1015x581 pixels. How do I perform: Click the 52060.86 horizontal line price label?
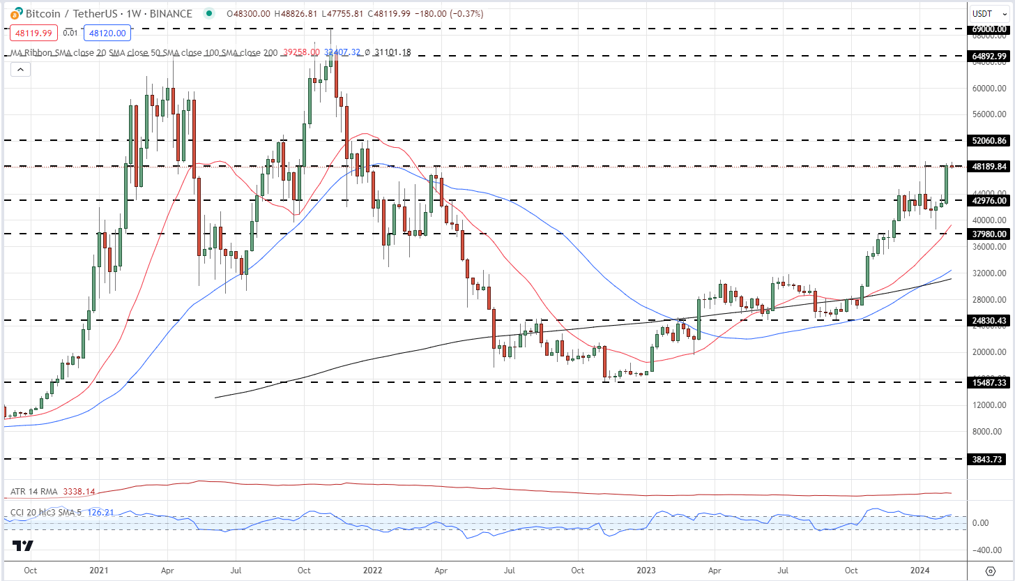tap(989, 140)
